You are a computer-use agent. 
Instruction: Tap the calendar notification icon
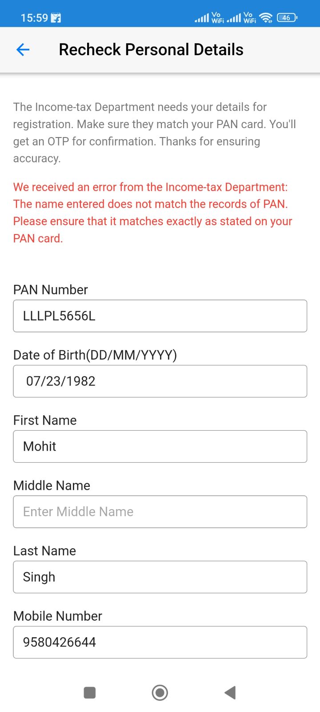[x=56, y=17]
